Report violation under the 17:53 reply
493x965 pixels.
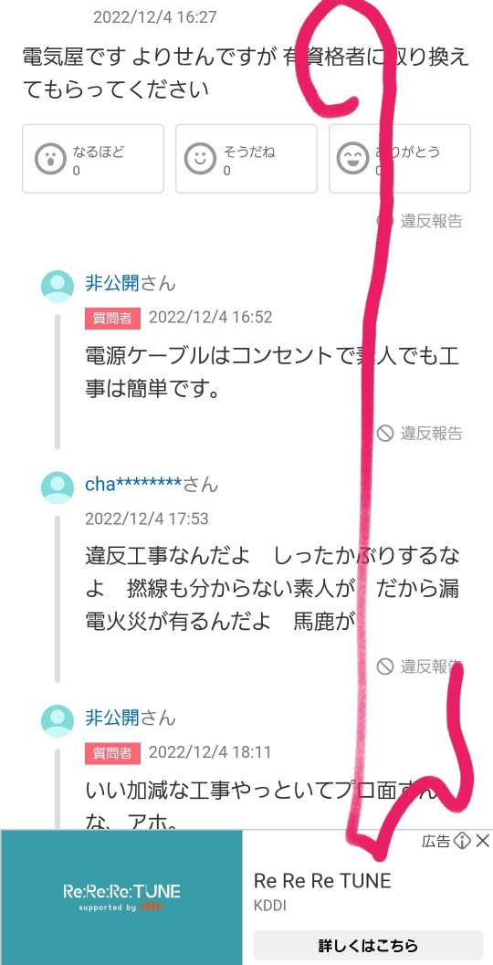point(419,666)
